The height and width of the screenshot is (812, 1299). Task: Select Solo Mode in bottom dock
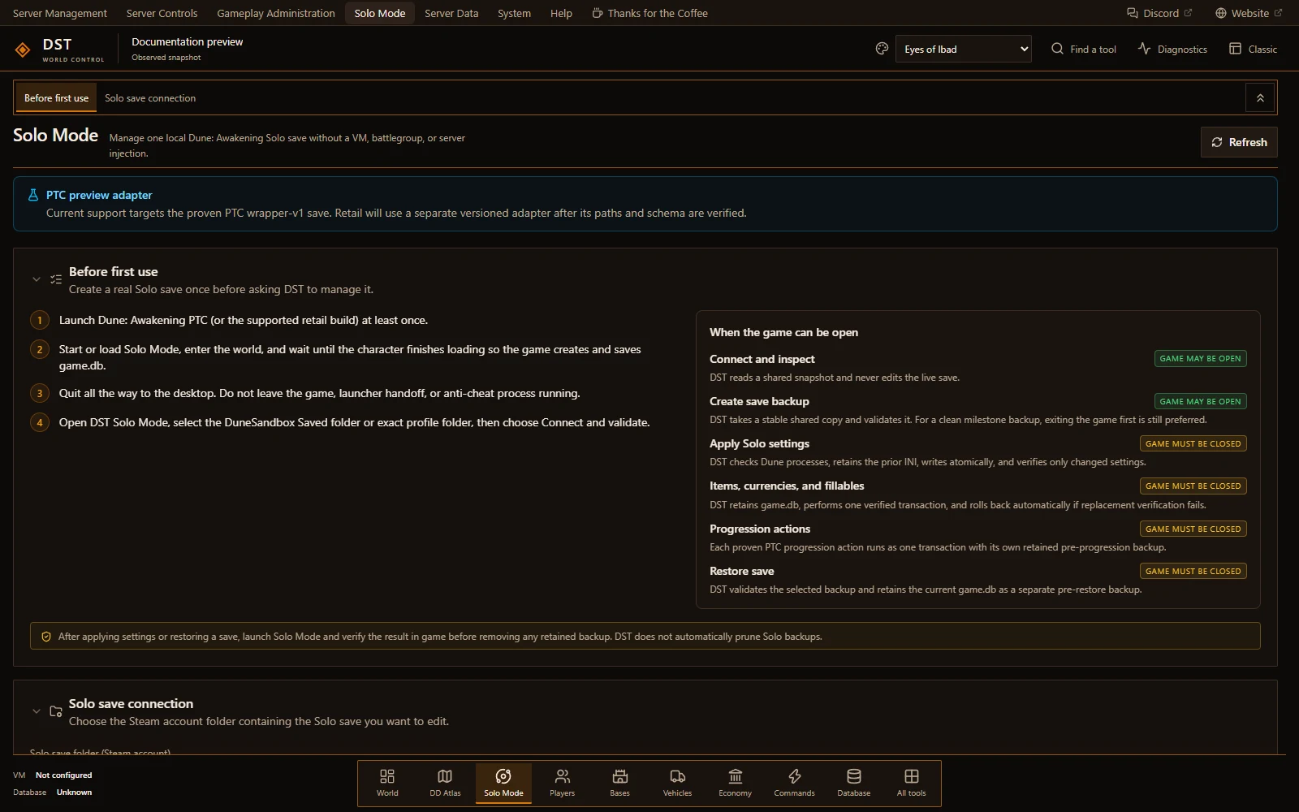pos(503,784)
